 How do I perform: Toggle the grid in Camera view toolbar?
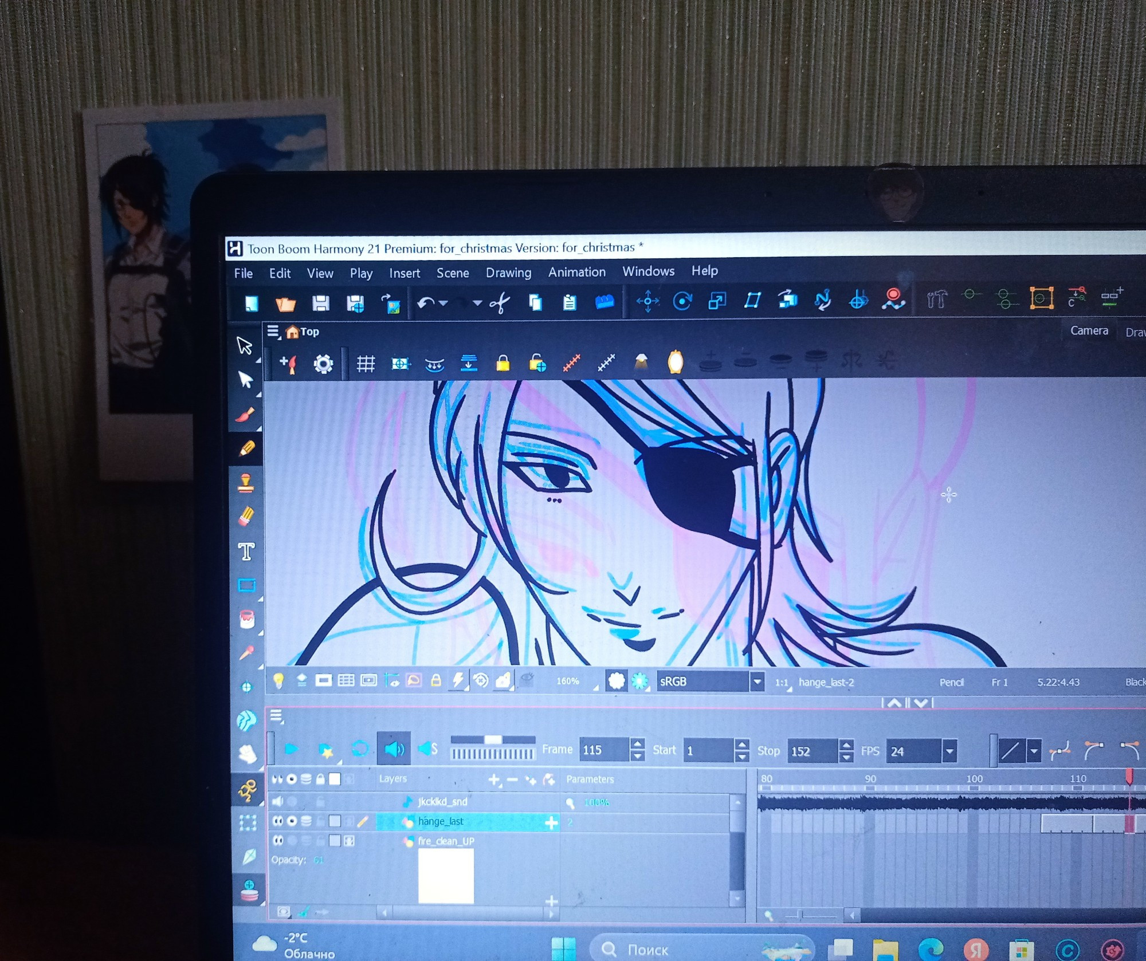pos(366,364)
